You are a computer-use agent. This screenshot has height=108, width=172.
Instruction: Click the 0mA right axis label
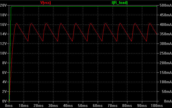pos(168,101)
